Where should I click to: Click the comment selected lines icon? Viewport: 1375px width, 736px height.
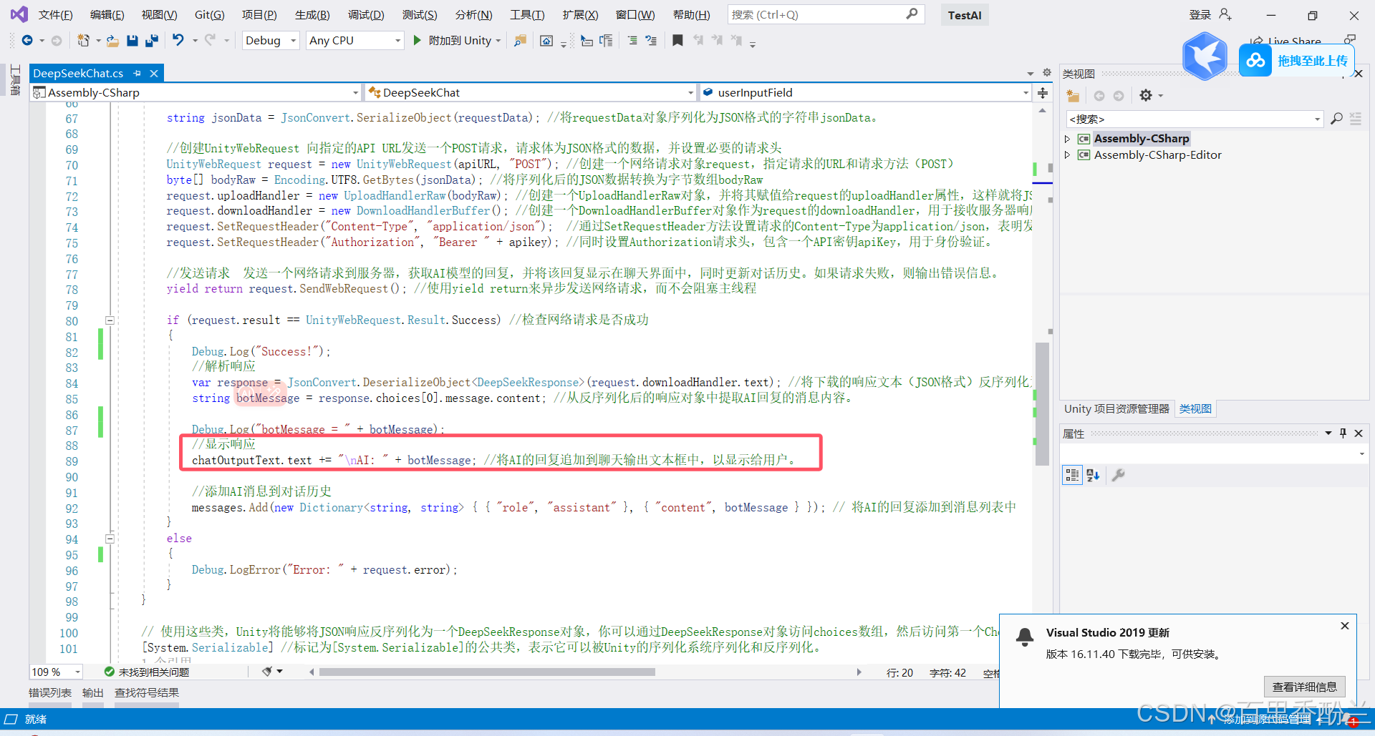pos(632,41)
